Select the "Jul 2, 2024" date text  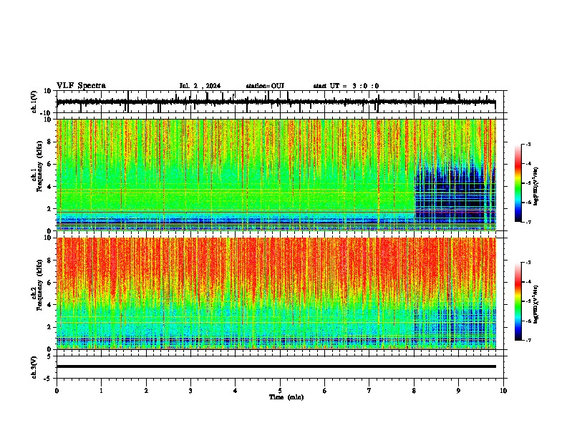(x=200, y=86)
